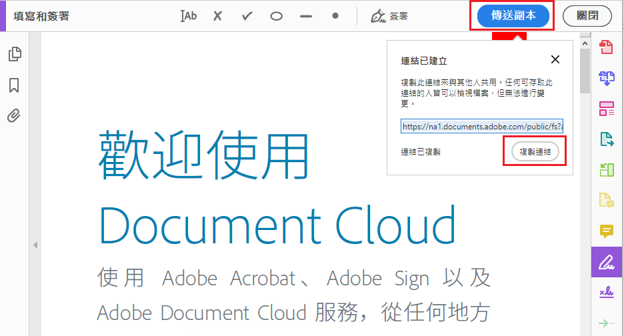Image resolution: width=624 pixels, height=336 pixels.
Task: Click the 關閉 button in toolbar
Action: click(x=587, y=16)
